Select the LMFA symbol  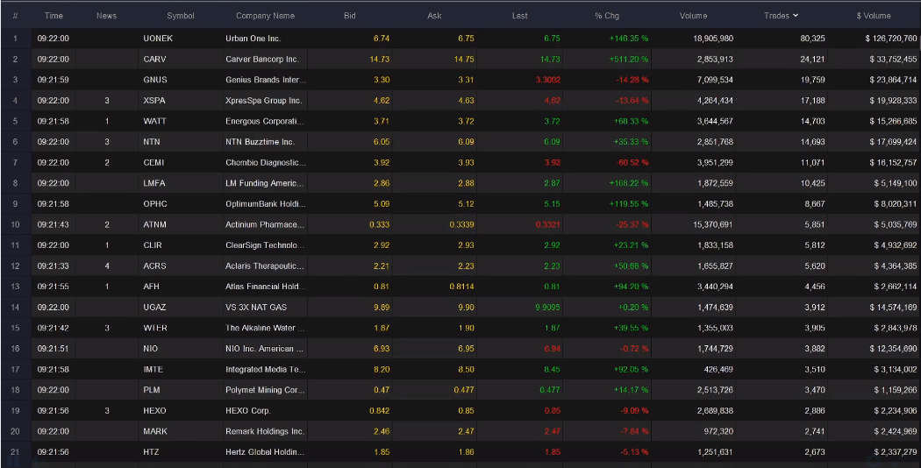coord(153,183)
